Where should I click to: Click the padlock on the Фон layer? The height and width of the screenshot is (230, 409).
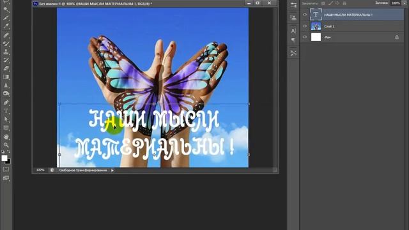coord(397,37)
